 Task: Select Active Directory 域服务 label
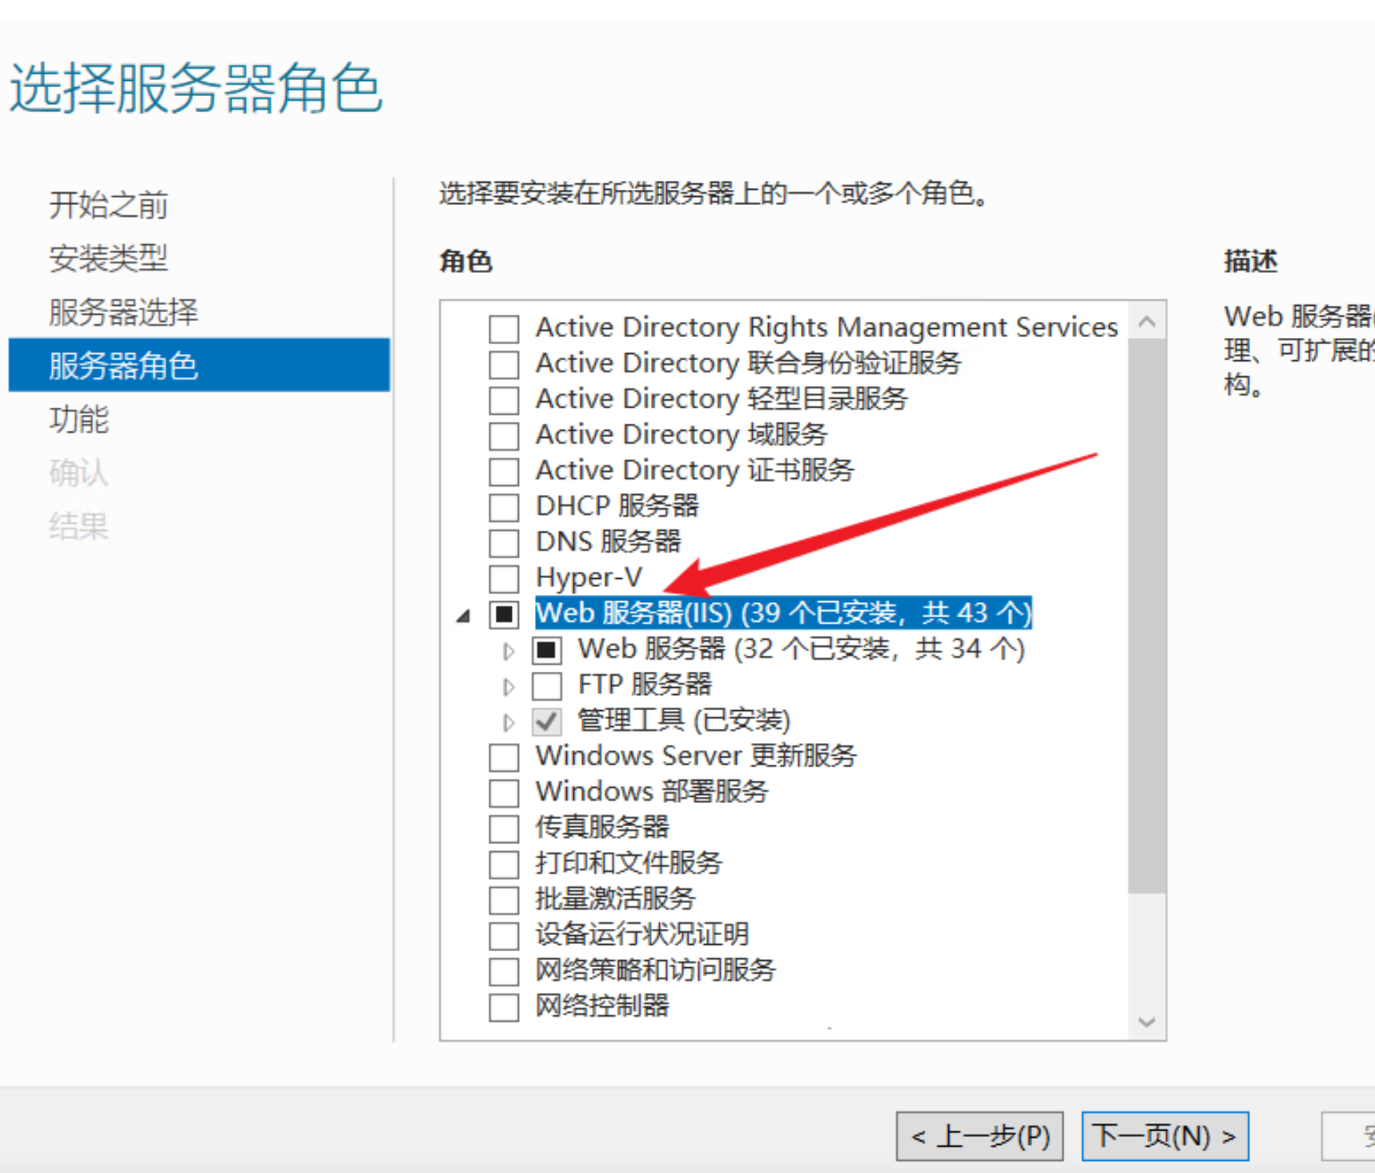click(x=681, y=435)
